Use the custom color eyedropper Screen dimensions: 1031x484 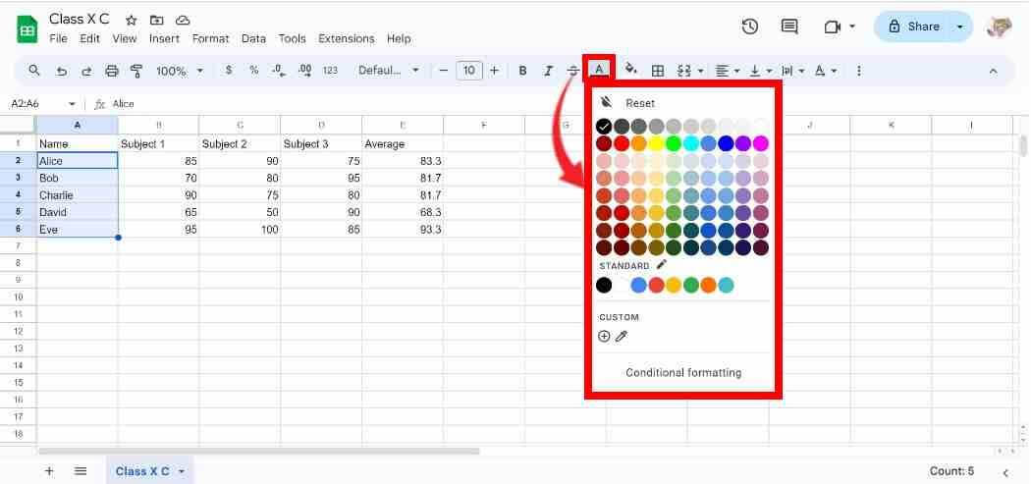pyautogui.click(x=622, y=336)
